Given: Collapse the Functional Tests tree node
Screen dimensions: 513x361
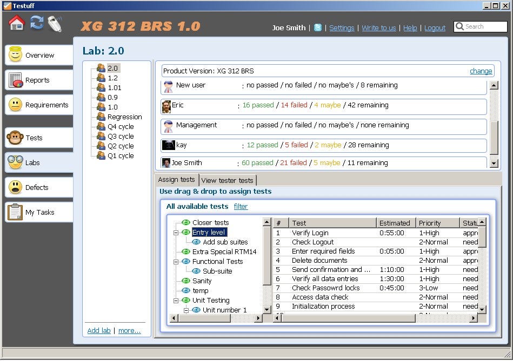Looking at the screenshot, I should (176, 262).
